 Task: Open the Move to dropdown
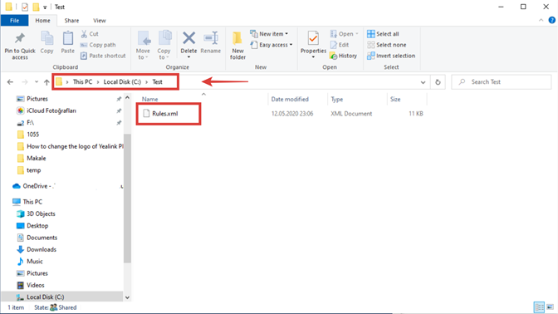point(143,46)
